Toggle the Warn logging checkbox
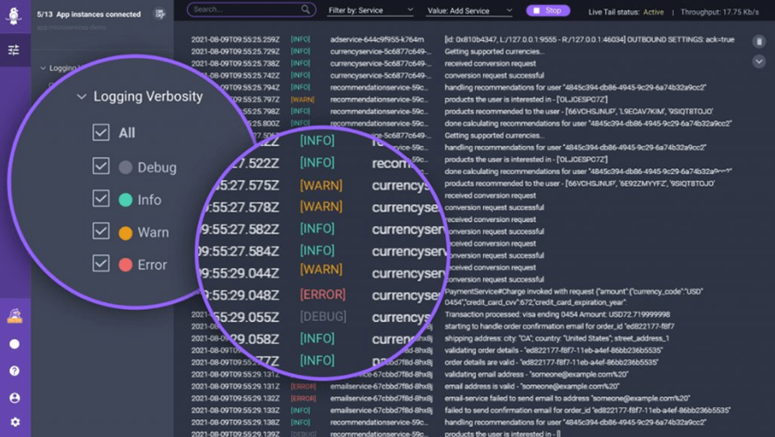This screenshot has width=775, height=437. click(101, 231)
